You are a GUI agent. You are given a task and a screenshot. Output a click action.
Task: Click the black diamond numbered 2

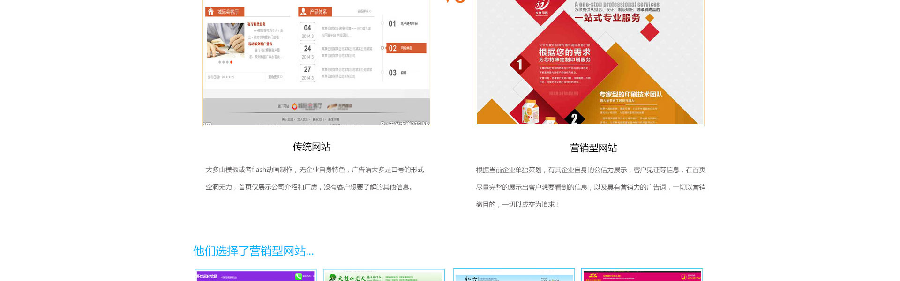(x=574, y=118)
